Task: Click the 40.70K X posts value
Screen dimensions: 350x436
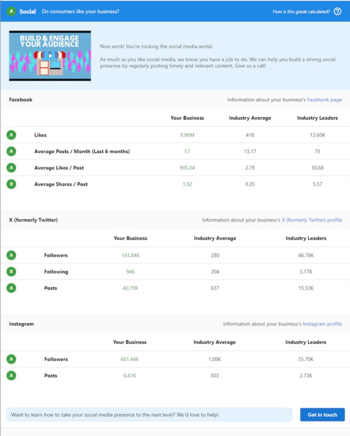Action: tap(130, 288)
